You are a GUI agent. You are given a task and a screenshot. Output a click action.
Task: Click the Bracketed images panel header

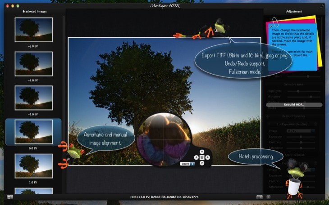click(35, 12)
